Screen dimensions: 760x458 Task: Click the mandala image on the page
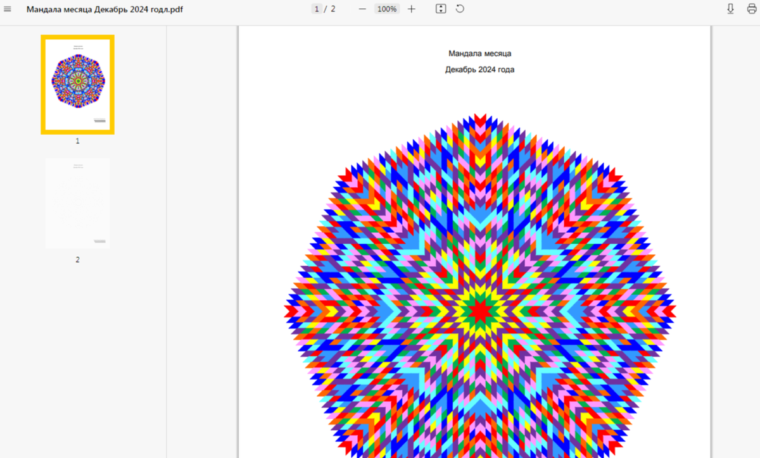click(479, 285)
